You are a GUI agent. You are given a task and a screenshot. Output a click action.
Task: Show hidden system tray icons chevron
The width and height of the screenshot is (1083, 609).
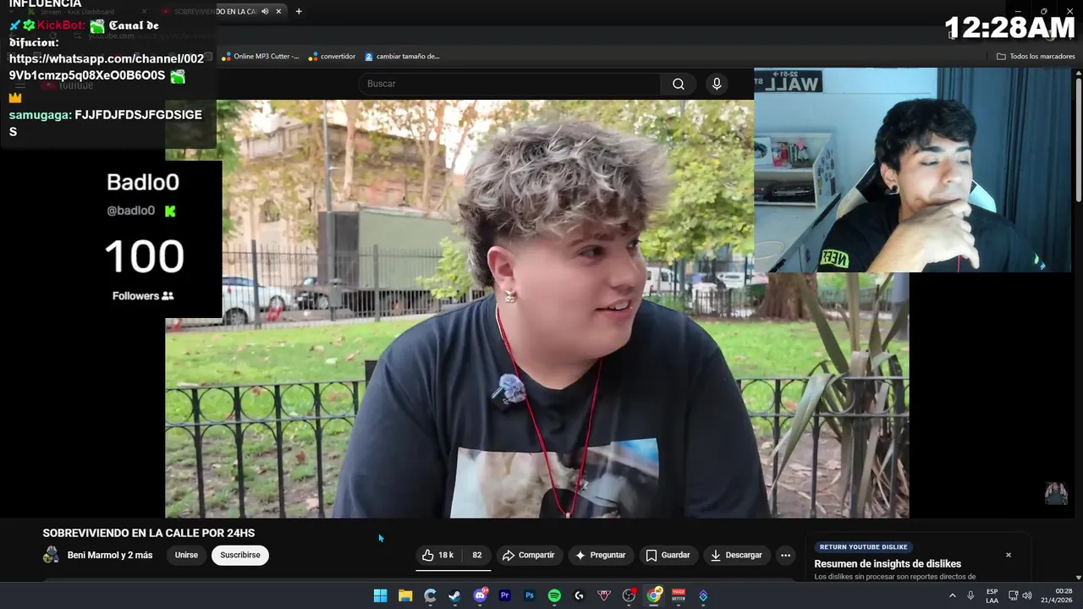tap(953, 595)
